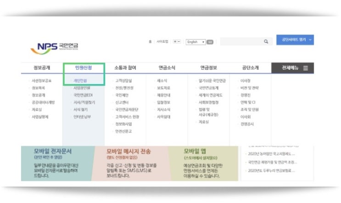Select 사전정보공표 submenu item
341x203 pixels.
coord(42,81)
